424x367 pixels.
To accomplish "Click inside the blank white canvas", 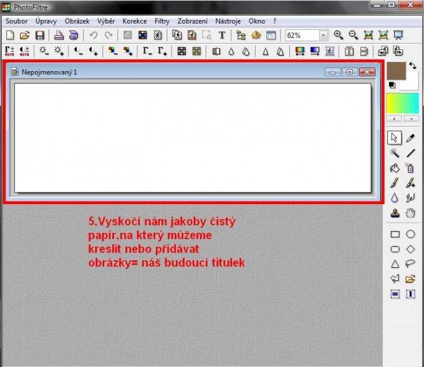I will [193, 138].
